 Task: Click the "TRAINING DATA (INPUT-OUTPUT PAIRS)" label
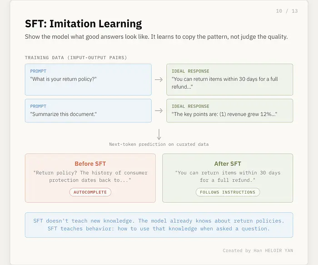click(76, 58)
